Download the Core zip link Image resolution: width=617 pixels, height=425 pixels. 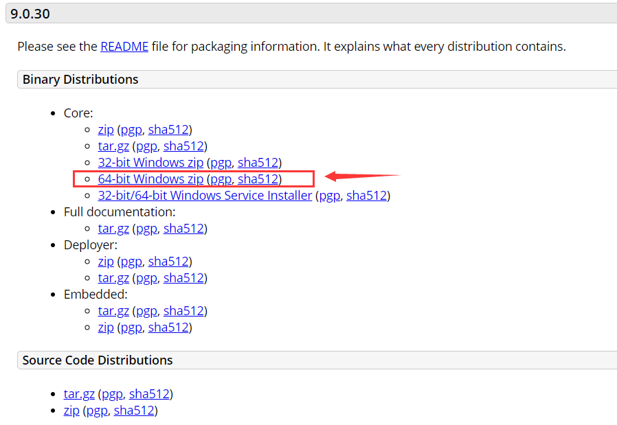point(106,130)
